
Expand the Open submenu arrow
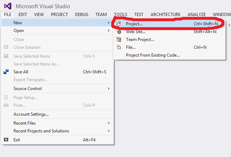(x=109, y=31)
